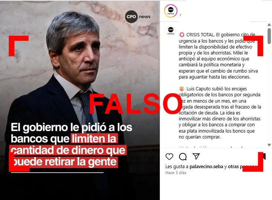
Task: Click the Hace 3 días timestamp
Action: pos(176,173)
